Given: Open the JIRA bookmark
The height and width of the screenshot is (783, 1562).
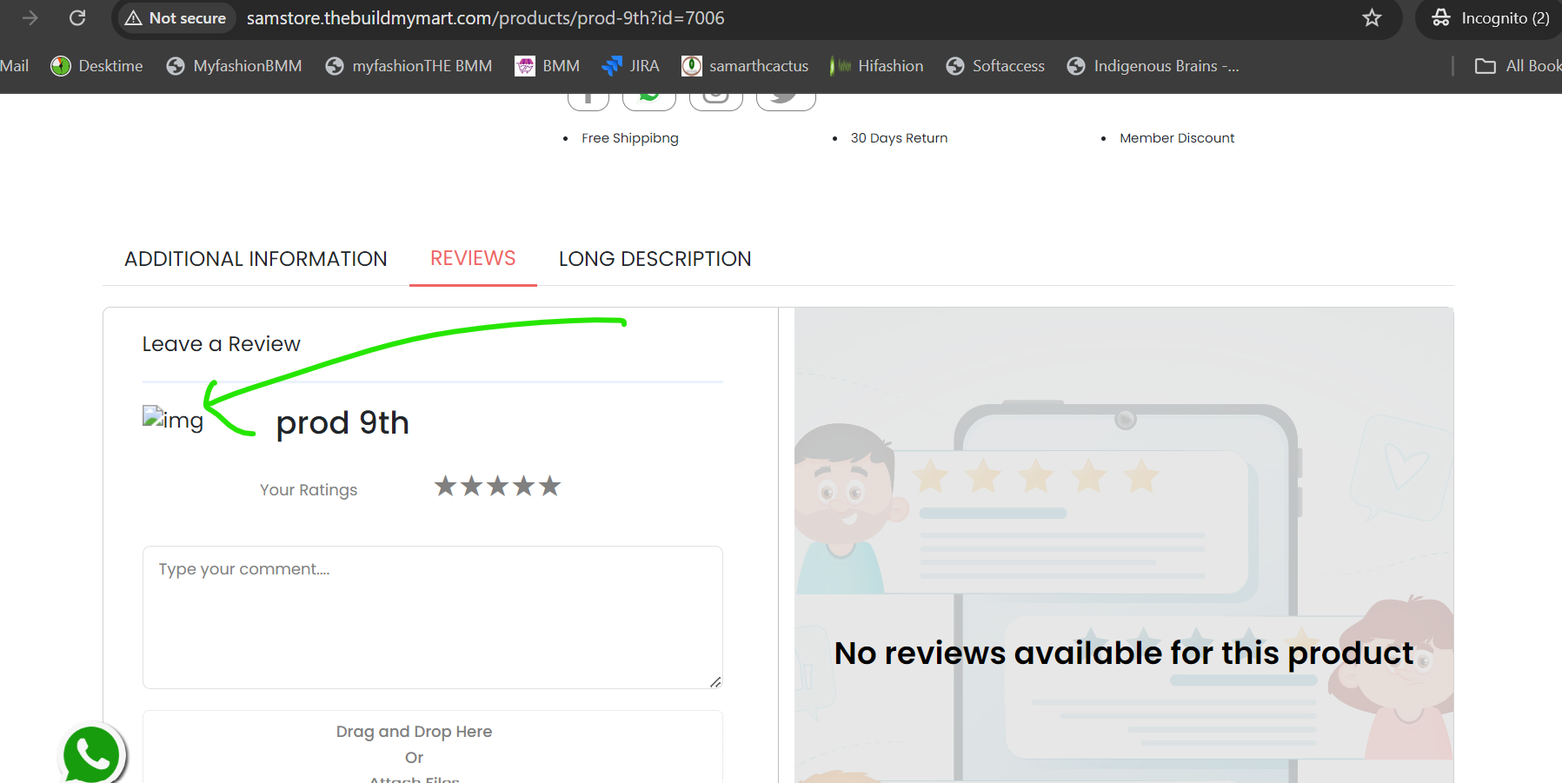Looking at the screenshot, I should pos(630,66).
